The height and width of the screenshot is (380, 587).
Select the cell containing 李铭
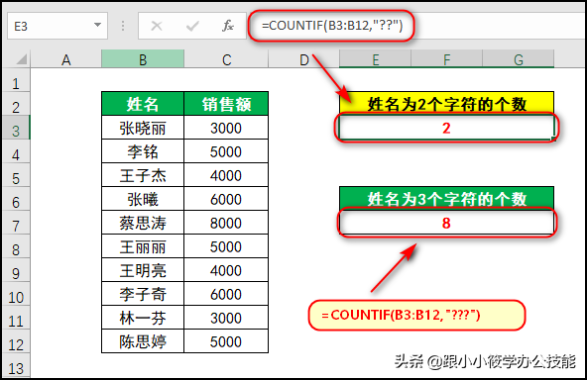(x=143, y=151)
